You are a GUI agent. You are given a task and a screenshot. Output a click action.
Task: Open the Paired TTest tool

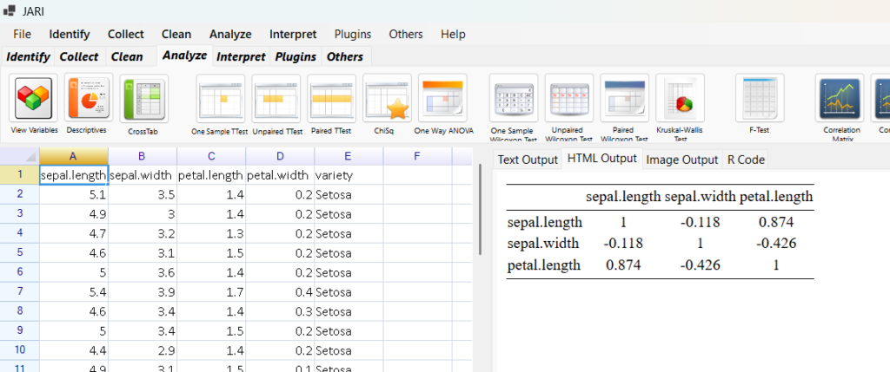coord(332,99)
